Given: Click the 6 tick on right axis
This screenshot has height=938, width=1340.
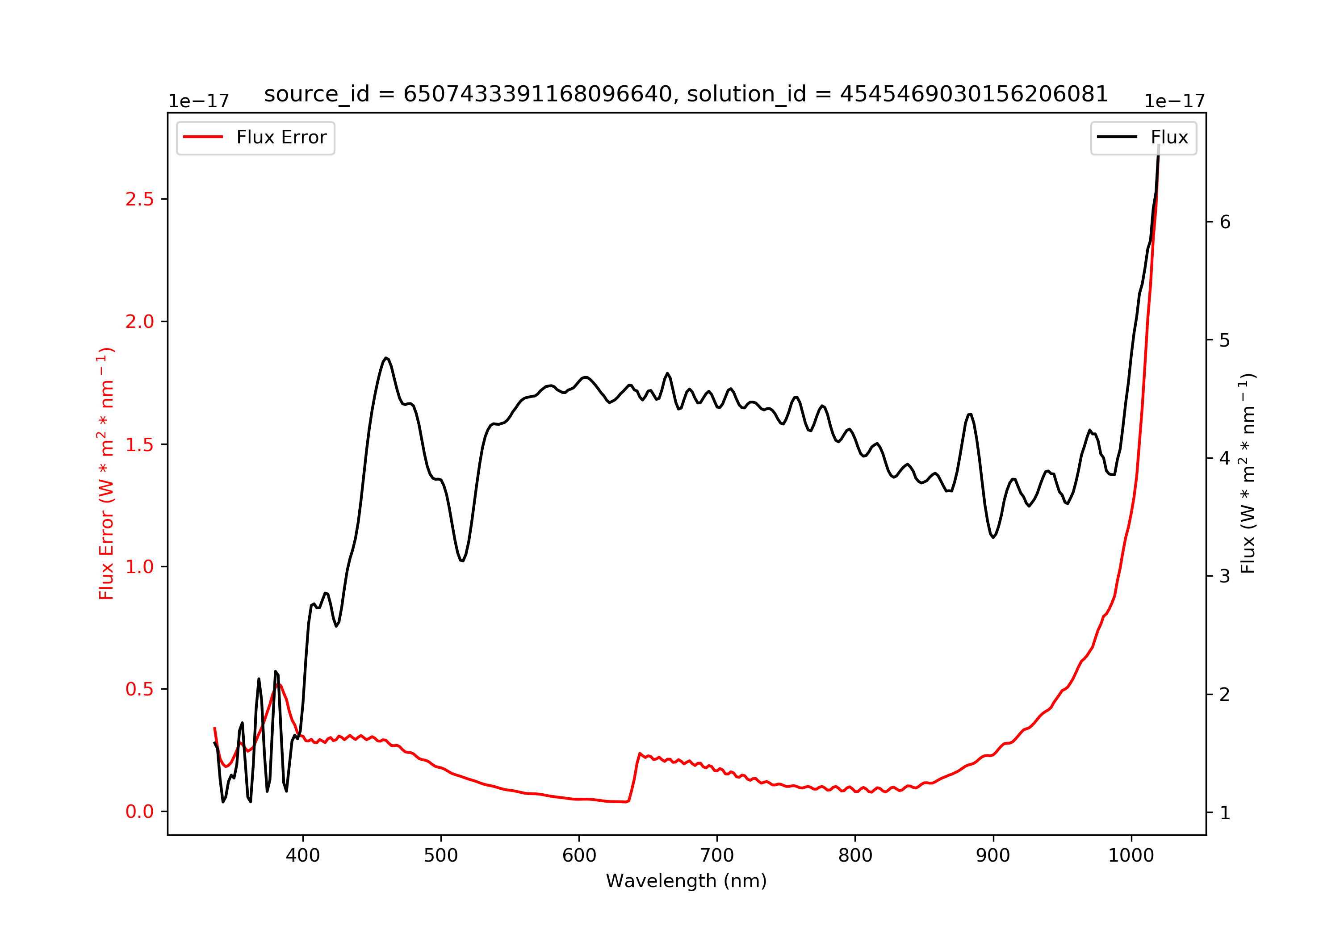Looking at the screenshot, I should point(1225,222).
